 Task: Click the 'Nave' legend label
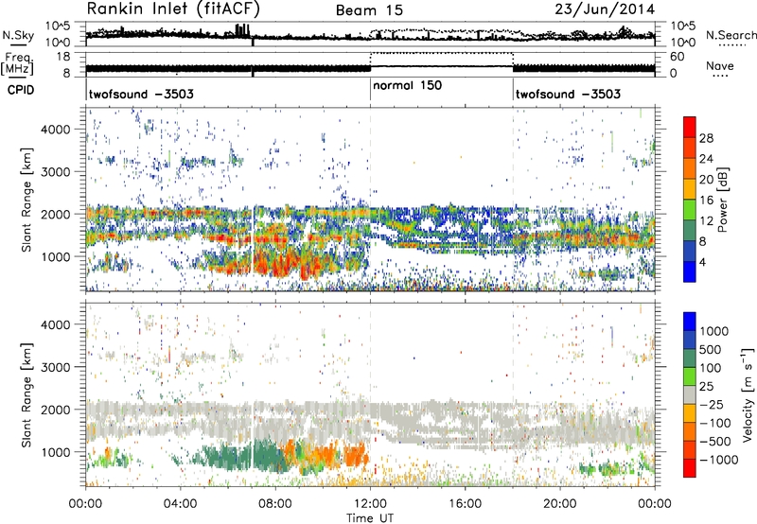720,66
